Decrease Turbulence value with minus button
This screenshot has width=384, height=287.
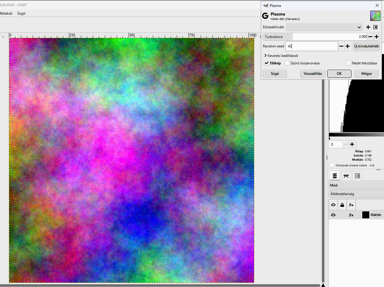coord(370,37)
